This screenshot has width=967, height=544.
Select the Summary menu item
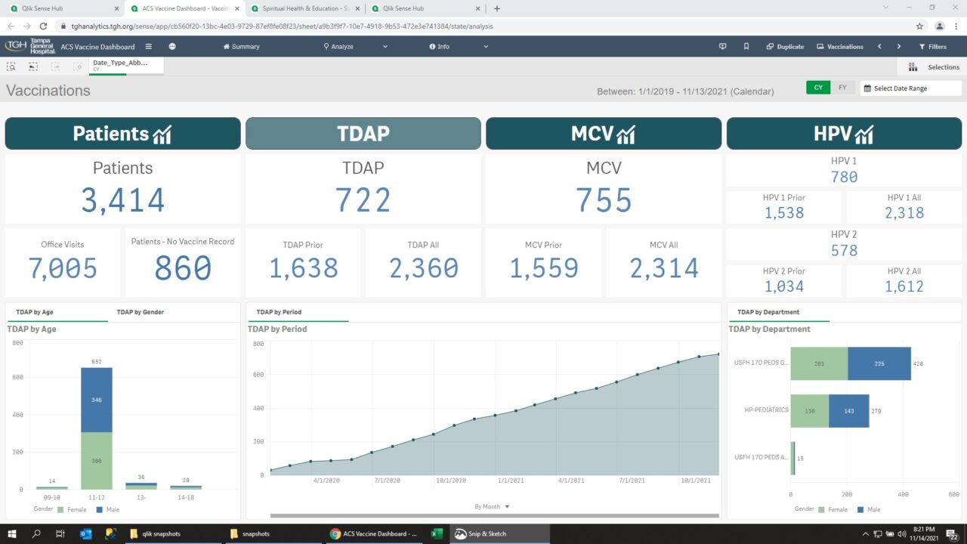tap(242, 46)
